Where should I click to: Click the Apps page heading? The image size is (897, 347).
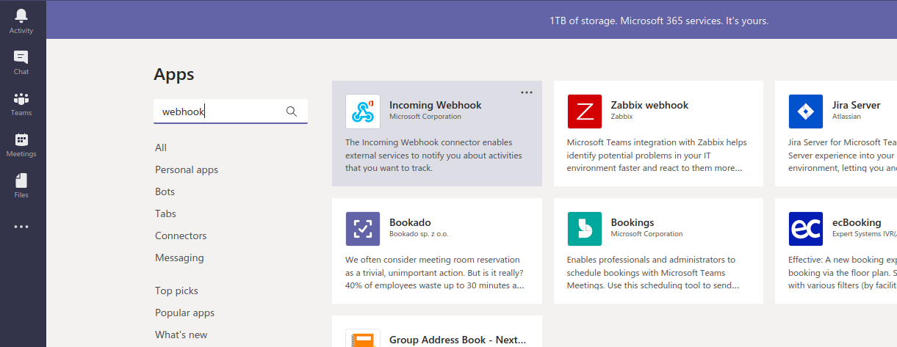174,74
